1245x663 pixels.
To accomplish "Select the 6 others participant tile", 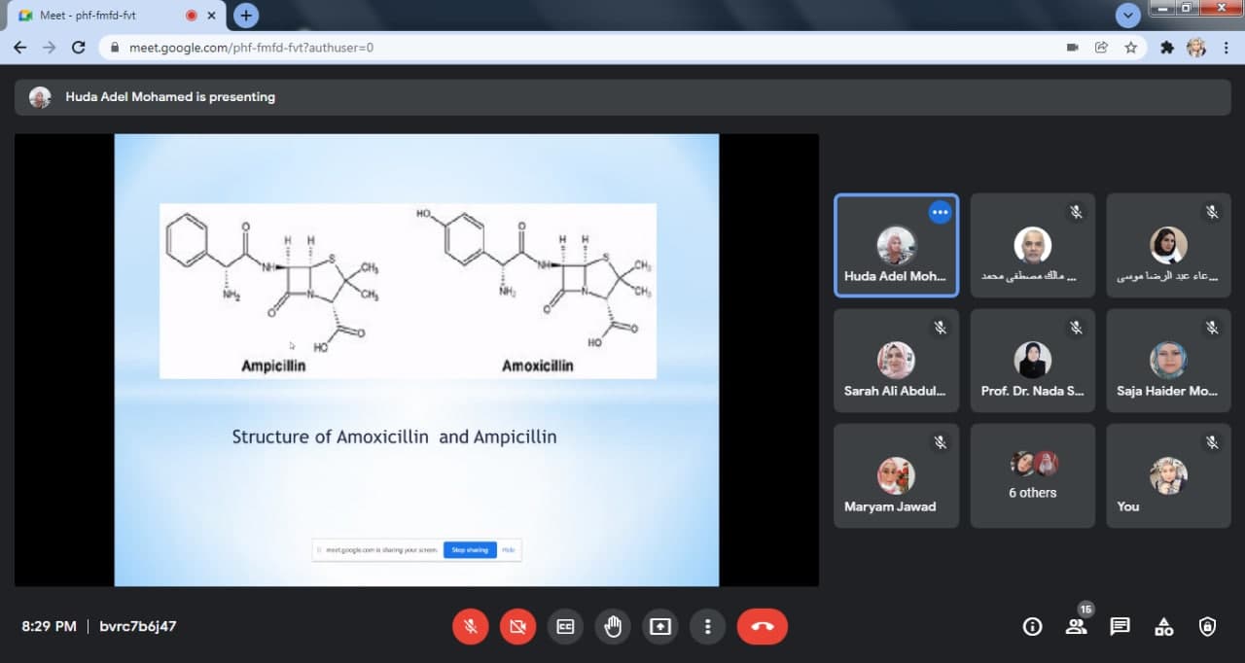I will [x=1032, y=475].
